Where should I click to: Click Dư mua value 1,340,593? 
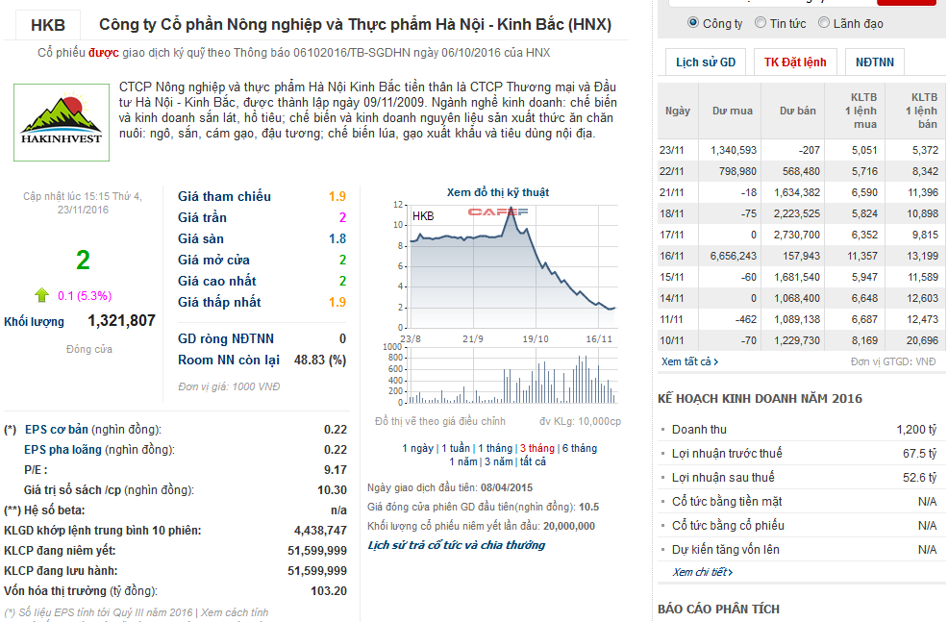tap(734, 150)
